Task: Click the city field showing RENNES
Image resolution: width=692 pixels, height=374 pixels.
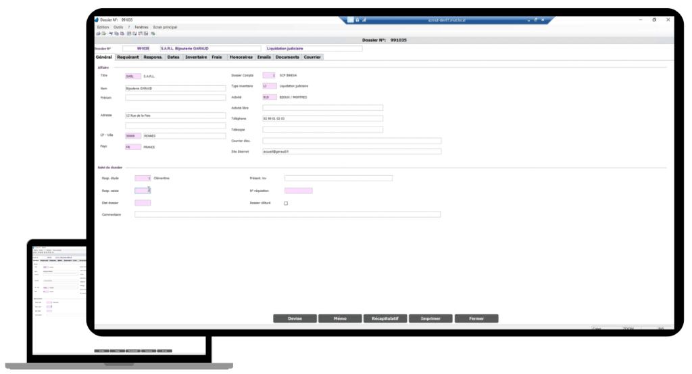Action: pyautogui.click(x=184, y=136)
